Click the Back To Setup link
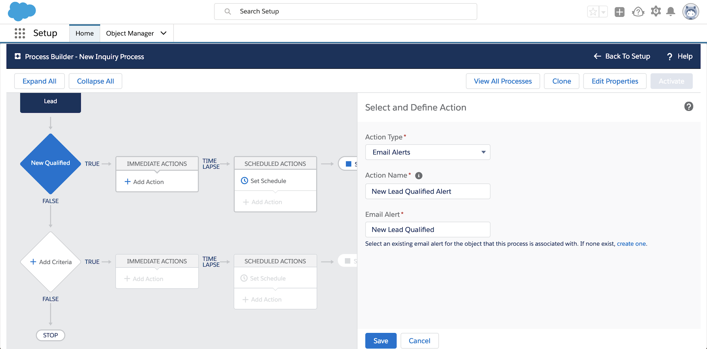707x349 pixels. point(628,56)
